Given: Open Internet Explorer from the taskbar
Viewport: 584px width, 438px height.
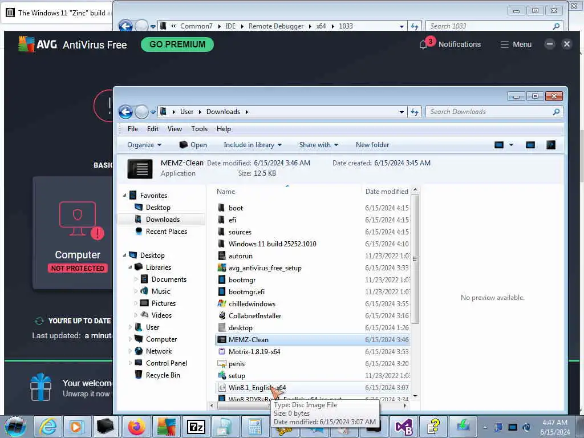Looking at the screenshot, I should coord(48,427).
